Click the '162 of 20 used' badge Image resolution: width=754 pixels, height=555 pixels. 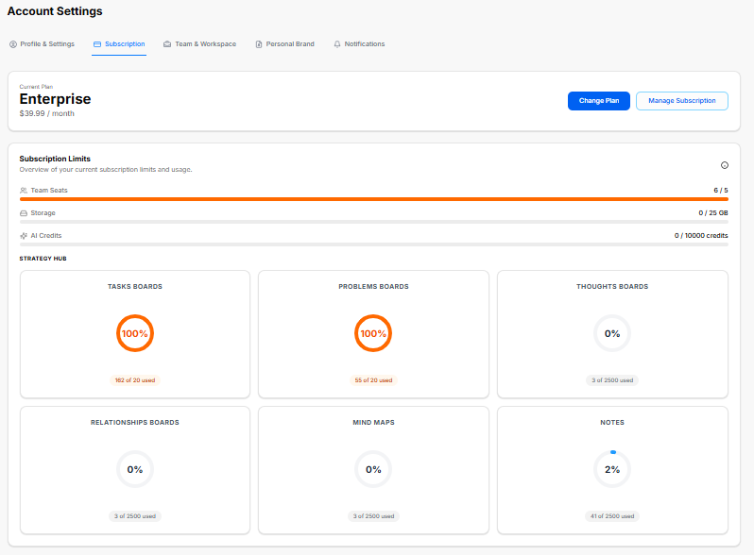pyautogui.click(x=134, y=380)
